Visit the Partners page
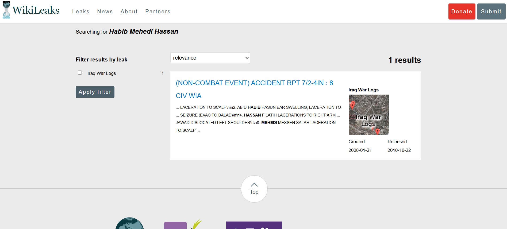507x229 pixels. [x=158, y=11]
